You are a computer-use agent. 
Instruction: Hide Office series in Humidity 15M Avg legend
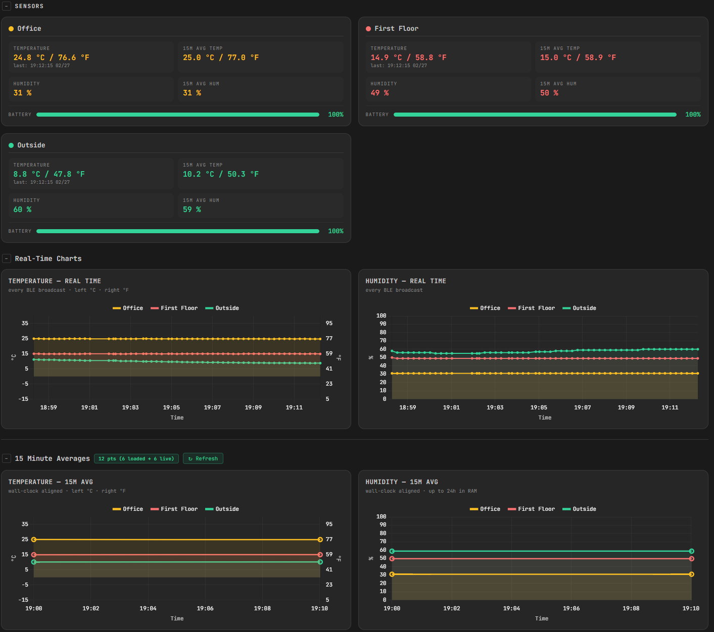[x=485, y=509]
